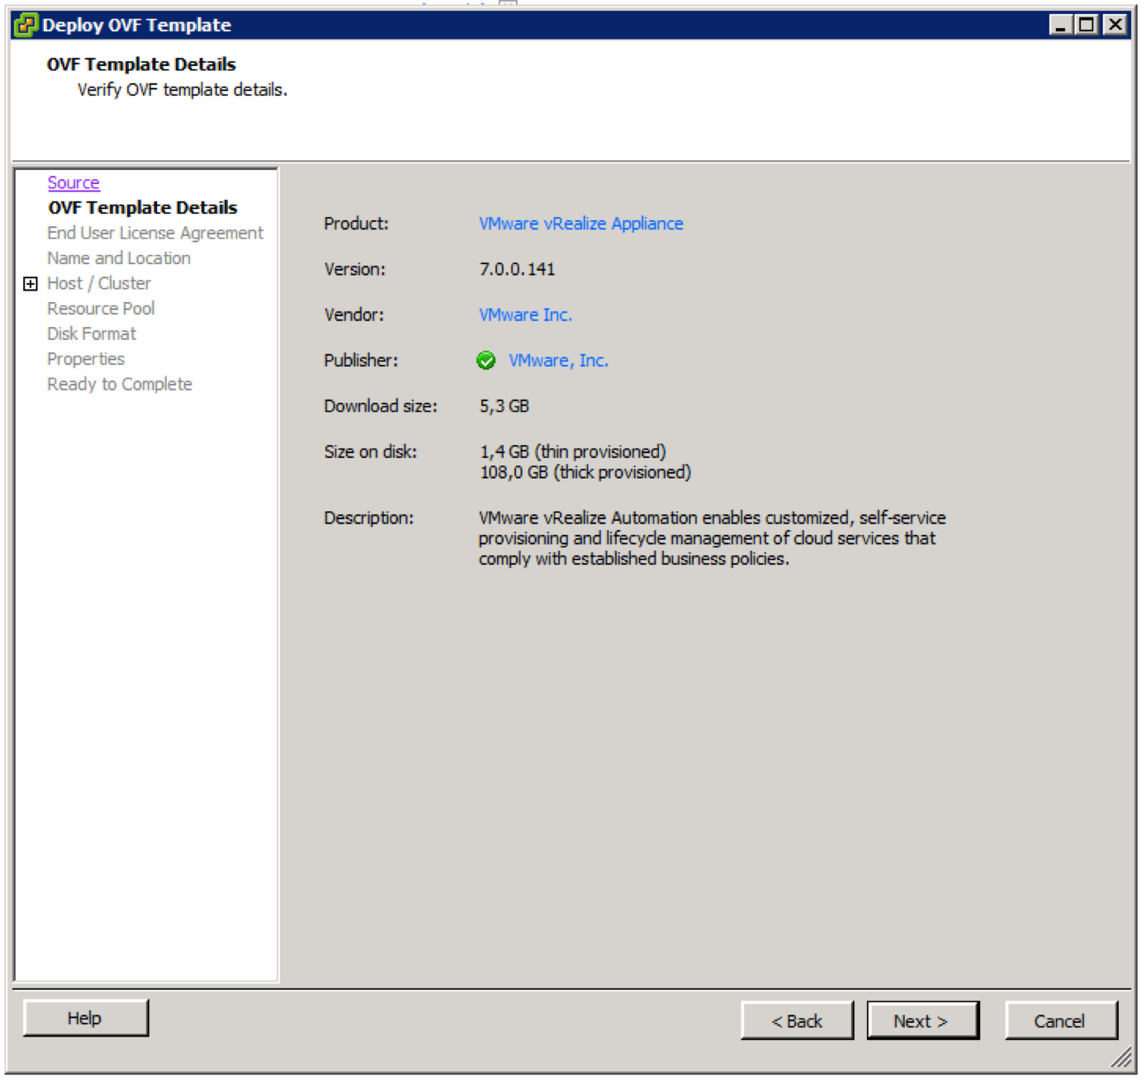Close the Deploy OVF Template window
The image size is (1146, 1083).
(1115, 25)
